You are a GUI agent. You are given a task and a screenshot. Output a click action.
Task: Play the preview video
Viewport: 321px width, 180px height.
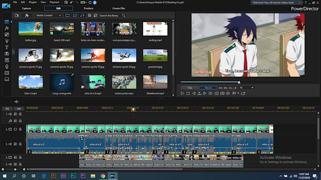coord(182,94)
